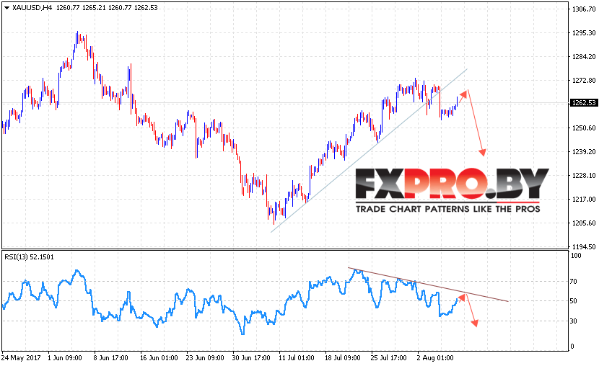Select the XAUUSD,H4 symbol label
599x366 pixels.
(x=32, y=8)
